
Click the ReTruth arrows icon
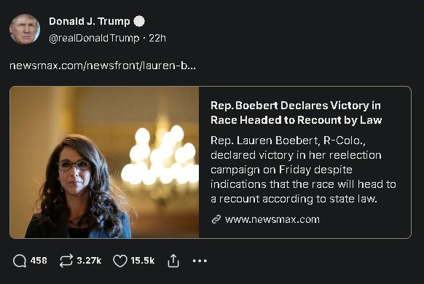(x=66, y=261)
